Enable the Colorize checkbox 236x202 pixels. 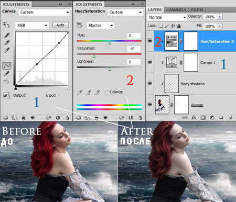point(107,92)
